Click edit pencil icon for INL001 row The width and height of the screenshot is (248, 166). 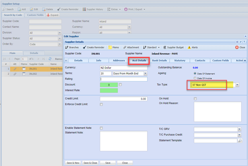pyautogui.click(x=15, y=69)
